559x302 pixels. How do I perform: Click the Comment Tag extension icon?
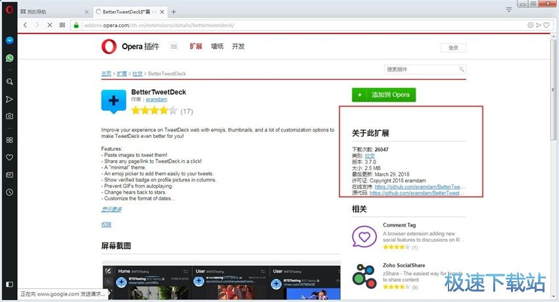[x=364, y=236]
